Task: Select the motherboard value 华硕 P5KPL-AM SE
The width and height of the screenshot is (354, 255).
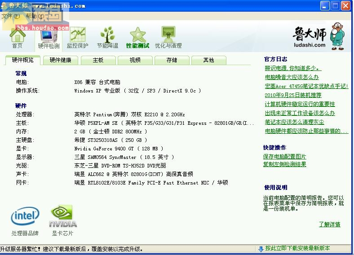Action: pos(164,123)
